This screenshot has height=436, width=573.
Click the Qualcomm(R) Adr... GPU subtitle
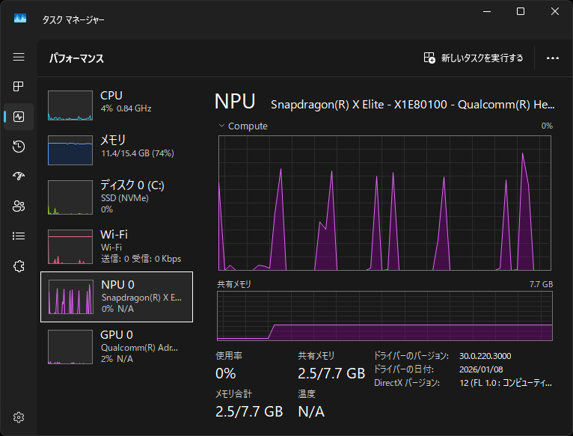pyautogui.click(x=139, y=348)
